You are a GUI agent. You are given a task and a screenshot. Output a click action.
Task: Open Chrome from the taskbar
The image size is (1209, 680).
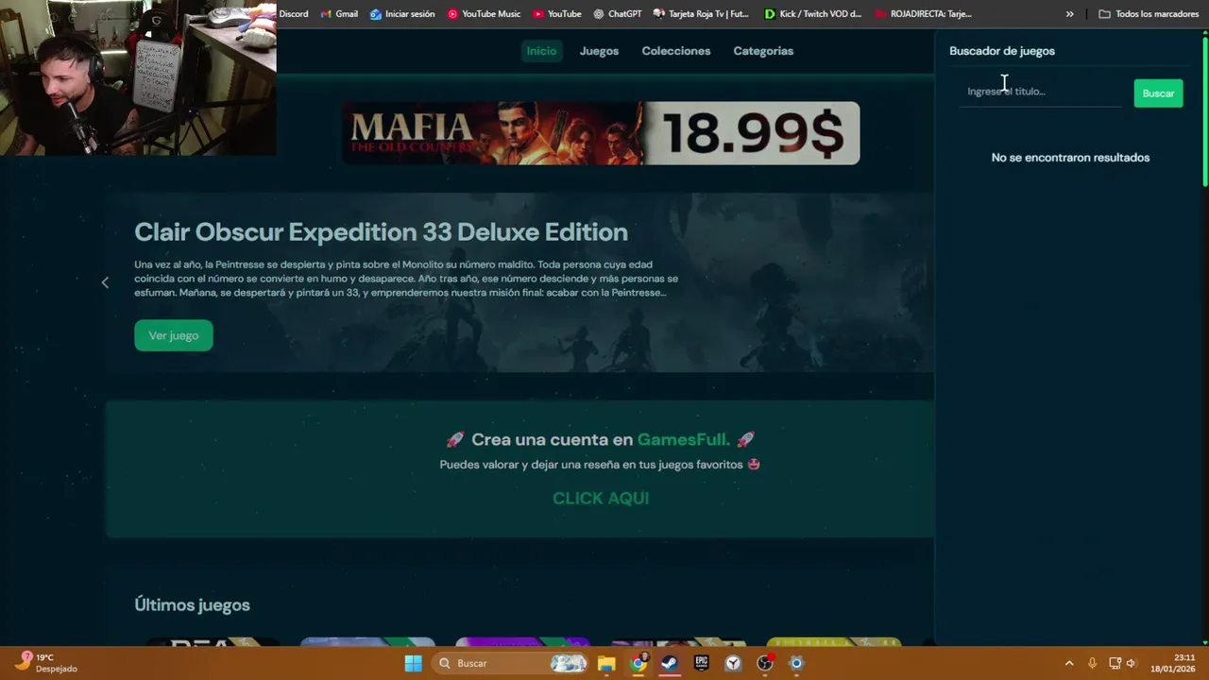(x=639, y=663)
